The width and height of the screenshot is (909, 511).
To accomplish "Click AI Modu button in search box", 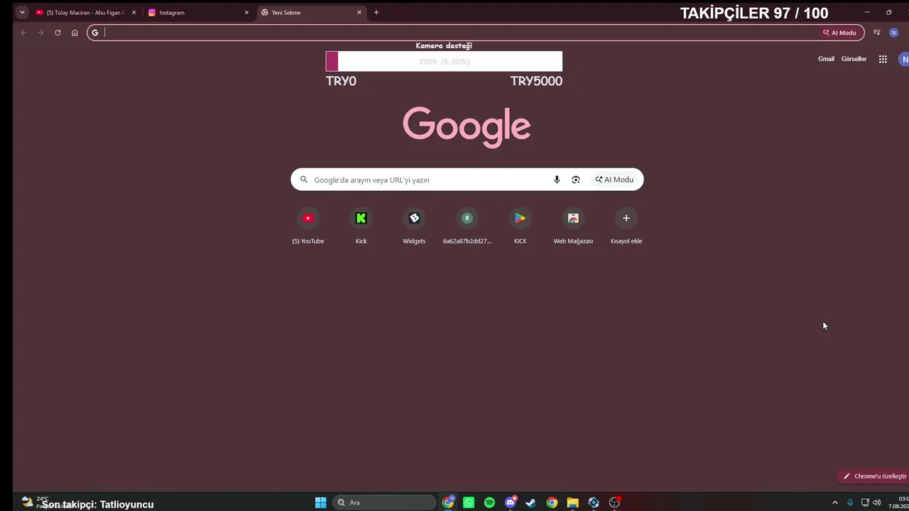I will click(614, 180).
